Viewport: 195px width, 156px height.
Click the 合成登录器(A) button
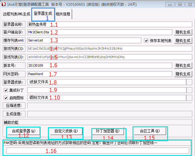[x=23, y=131]
